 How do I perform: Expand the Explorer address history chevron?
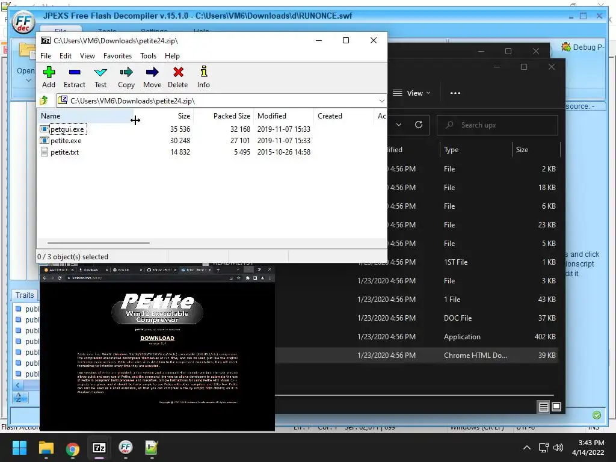tap(399, 125)
